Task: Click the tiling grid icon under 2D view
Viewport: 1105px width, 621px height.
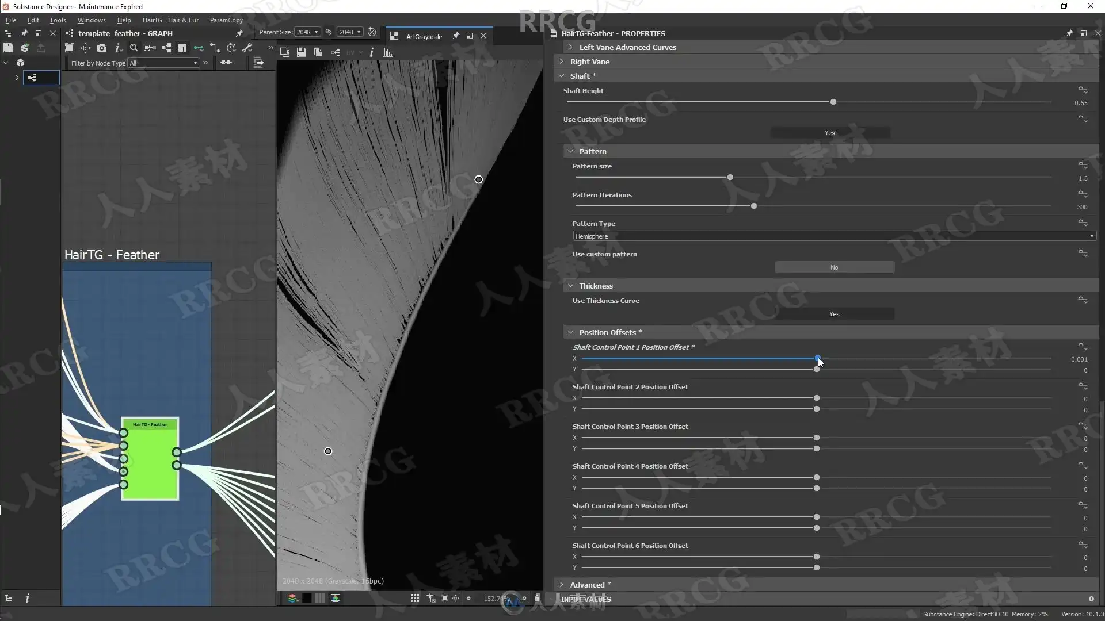Action: (414, 598)
